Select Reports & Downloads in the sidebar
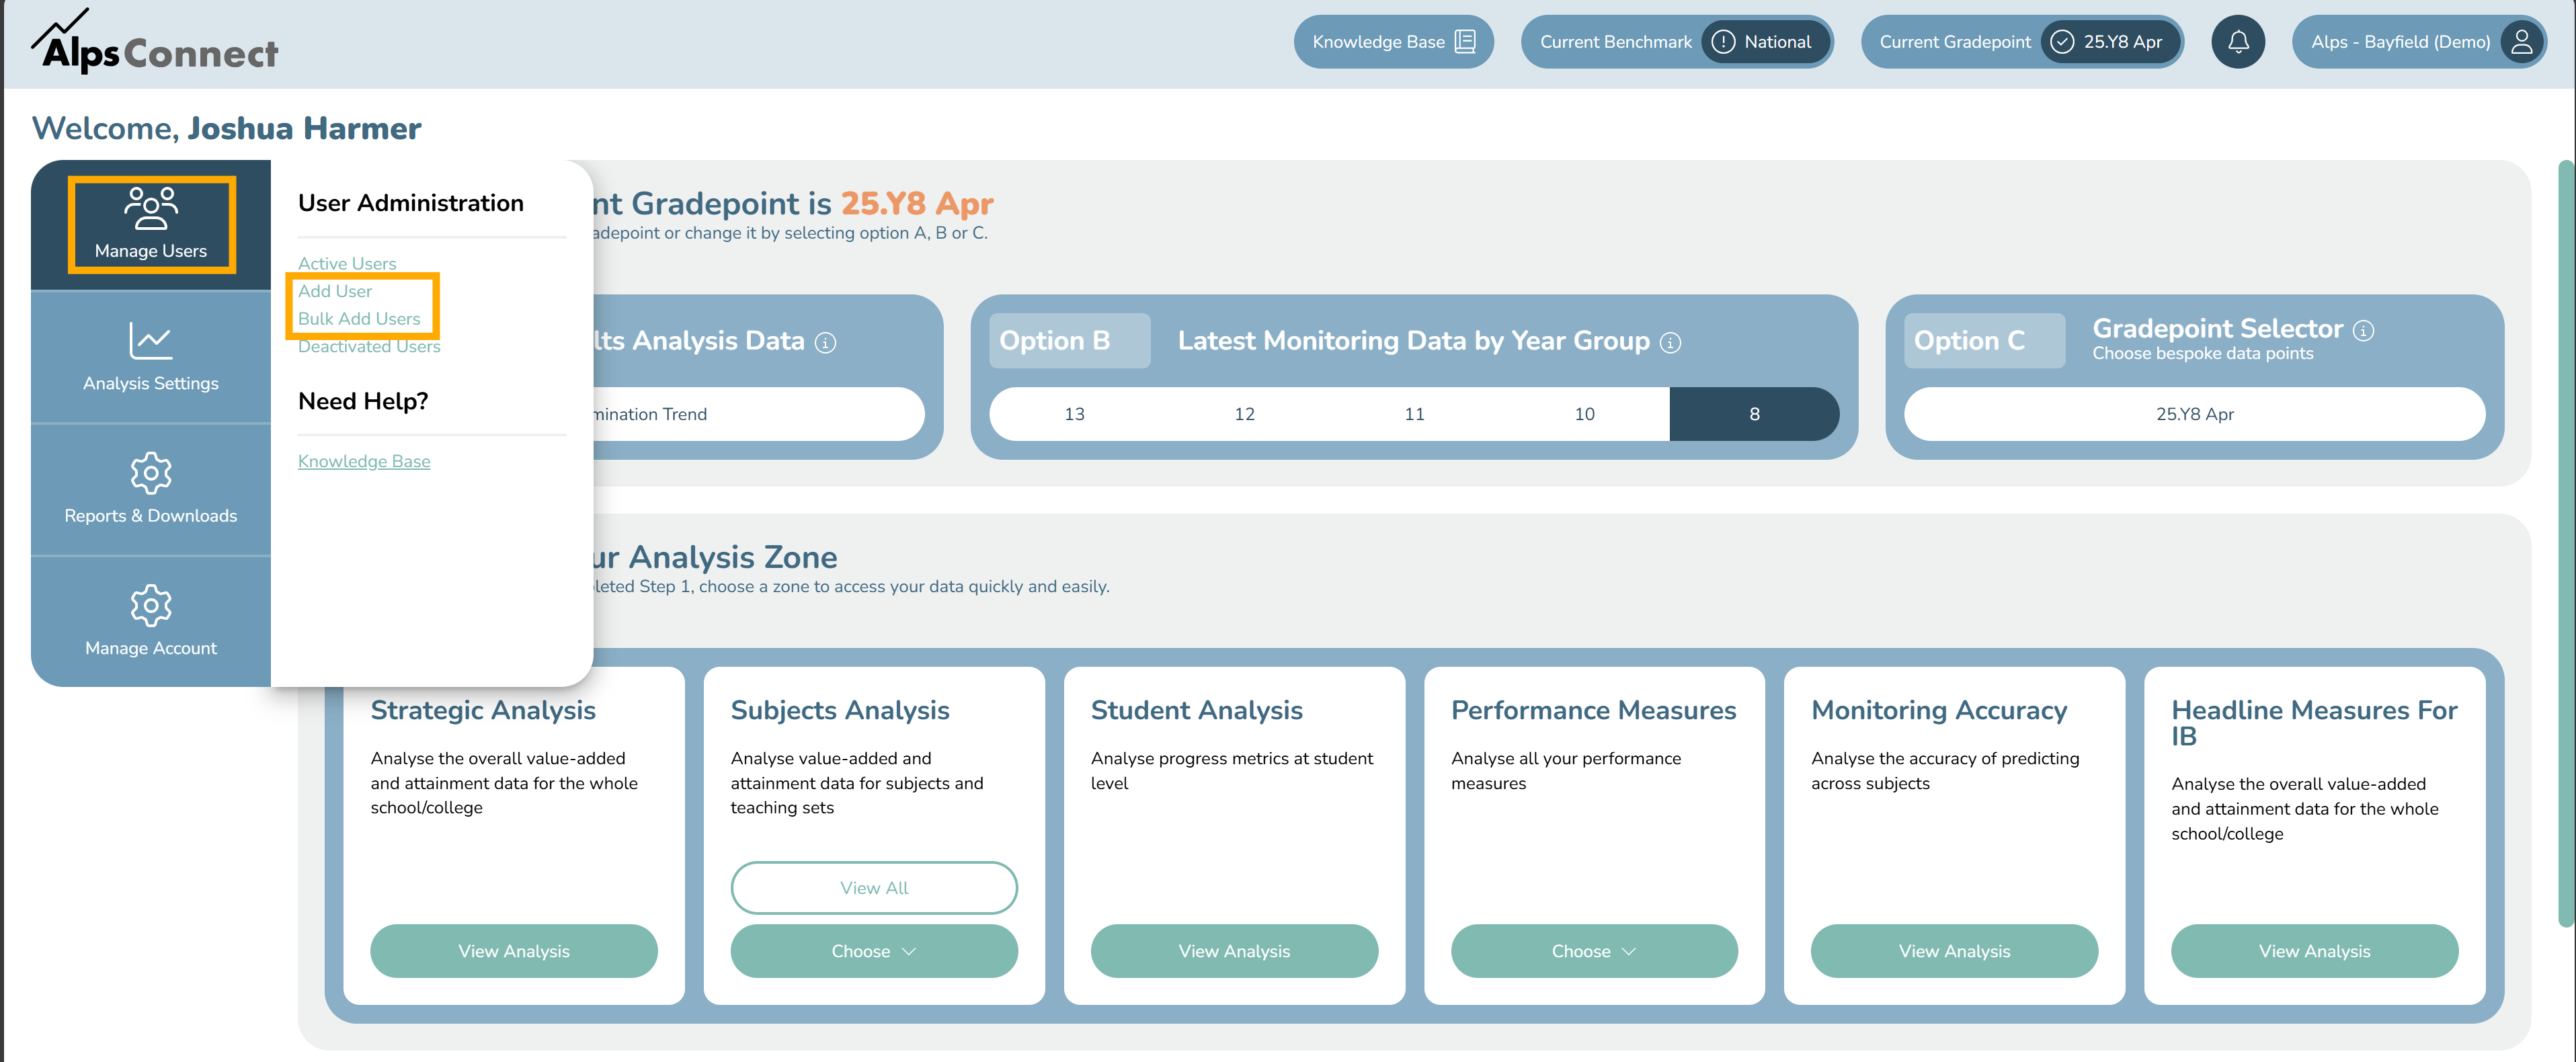The image size is (2576, 1062). coord(151,490)
